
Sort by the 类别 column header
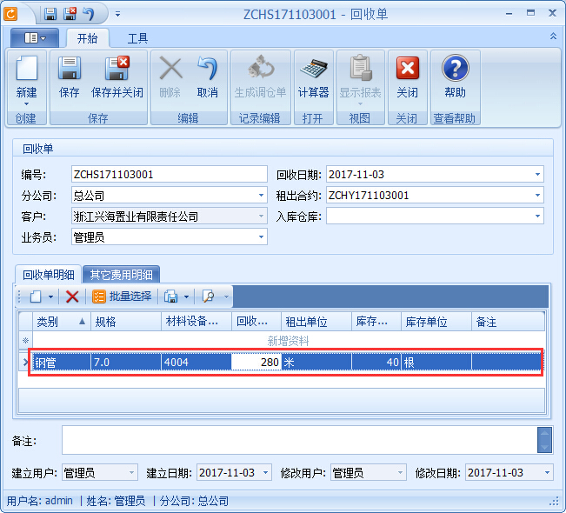pos(61,322)
